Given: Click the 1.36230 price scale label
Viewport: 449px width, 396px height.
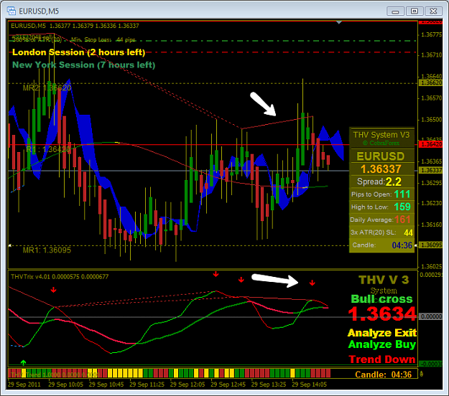Looking at the screenshot, I should 432,203.
